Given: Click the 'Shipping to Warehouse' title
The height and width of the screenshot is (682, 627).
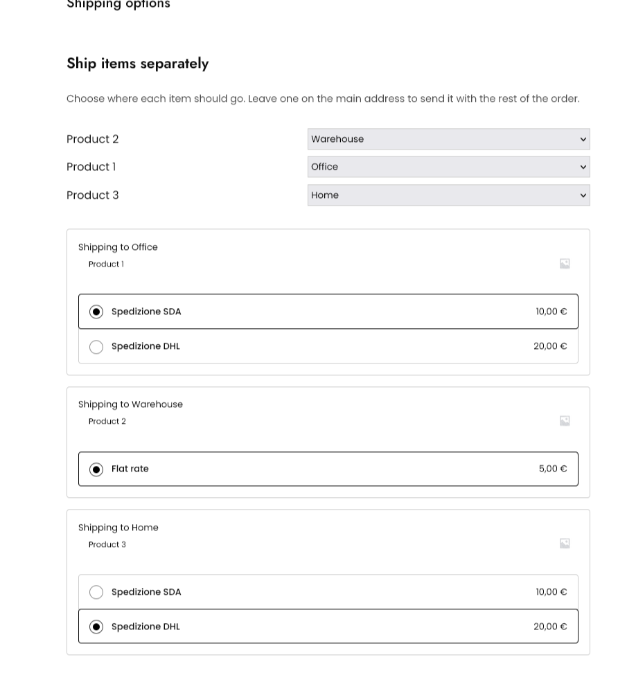Looking at the screenshot, I should [130, 404].
